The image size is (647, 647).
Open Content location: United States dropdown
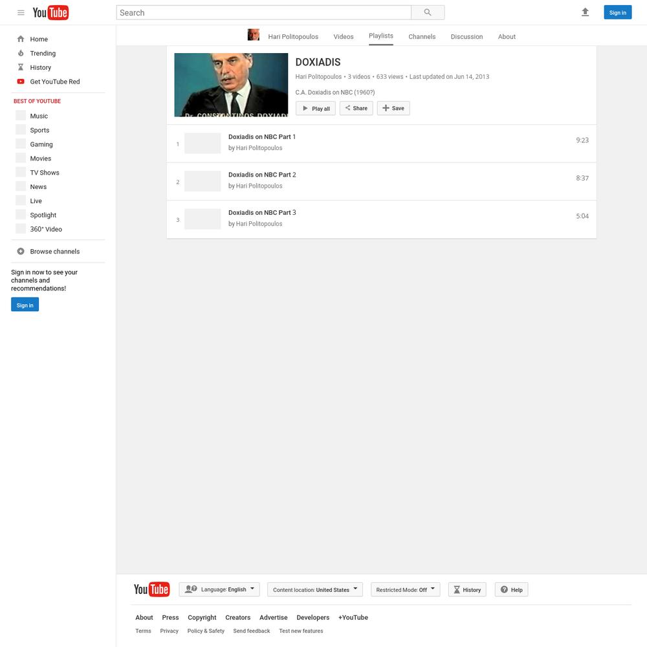point(315,589)
